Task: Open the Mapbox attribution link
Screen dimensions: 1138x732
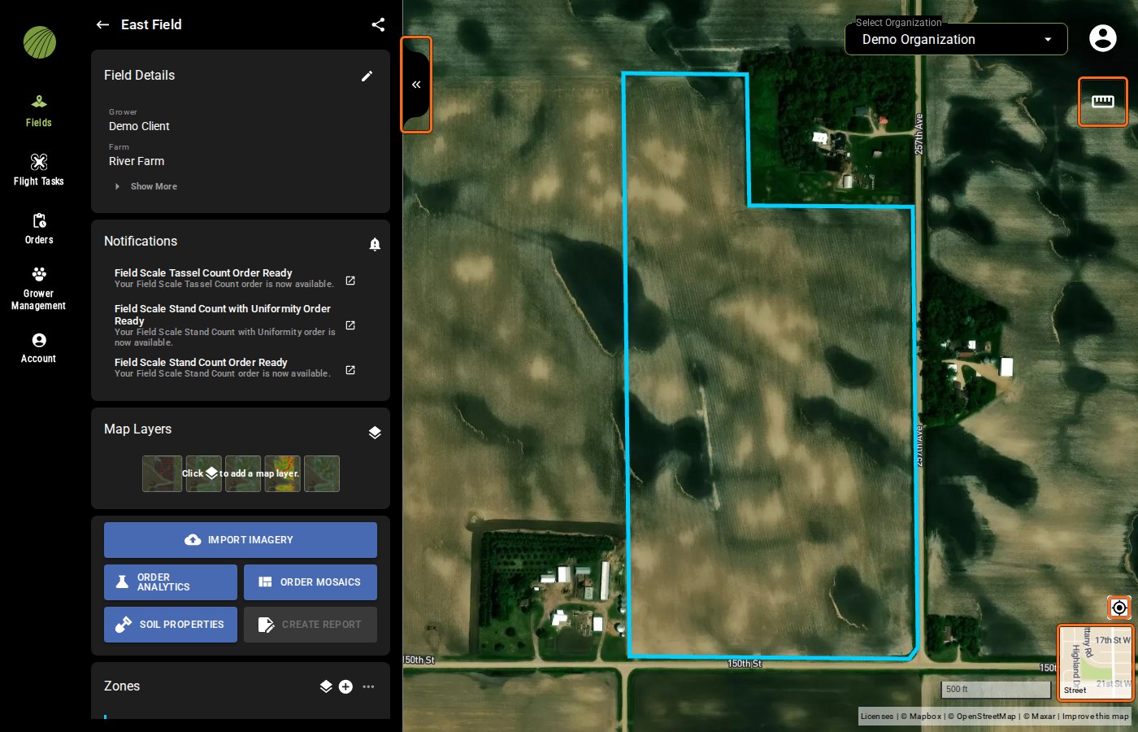Action: point(922,717)
